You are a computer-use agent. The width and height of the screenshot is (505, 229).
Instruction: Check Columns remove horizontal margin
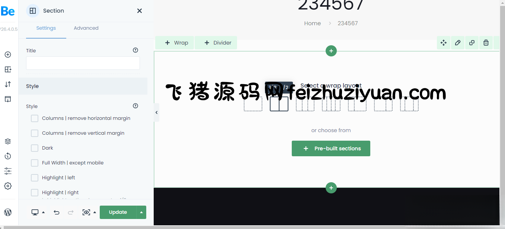coord(35,118)
